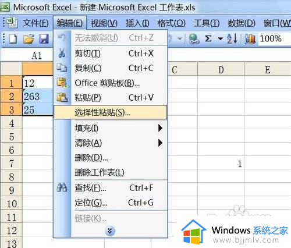291x248 pixels.
Task: Choose 删除(D)... menu entry
Action: 110,158
